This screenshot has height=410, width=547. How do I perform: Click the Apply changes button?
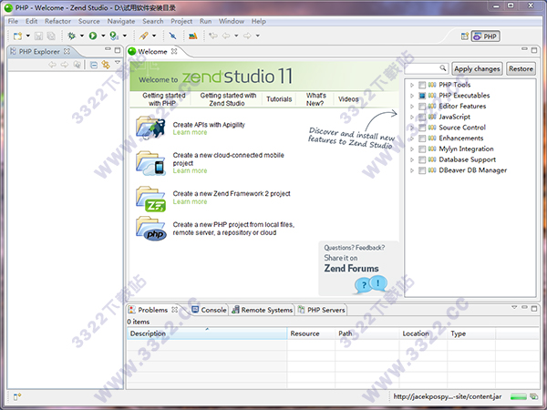477,69
